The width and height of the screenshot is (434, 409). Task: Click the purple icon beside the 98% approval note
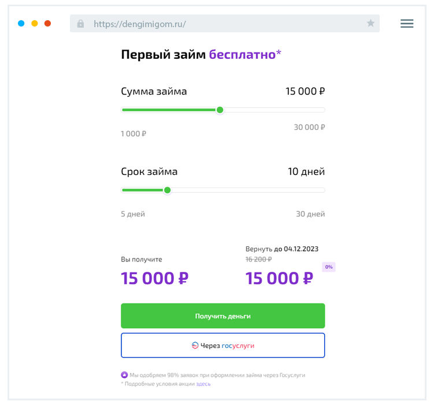tap(124, 375)
